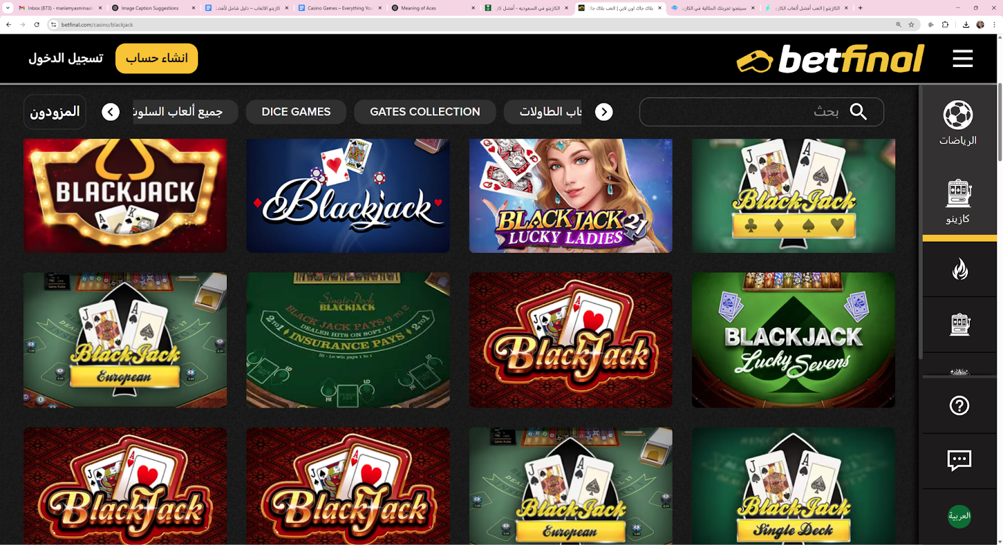Close the Meaning of Aces tab

coord(473,8)
